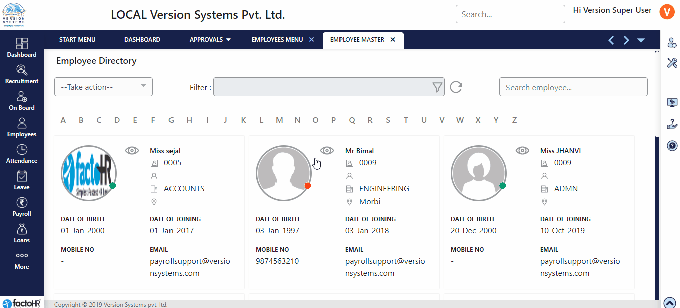
Task: Close the Employees Menu tab
Action: point(312,40)
